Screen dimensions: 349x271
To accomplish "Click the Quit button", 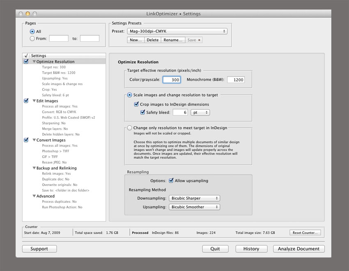I will click(x=215, y=249).
